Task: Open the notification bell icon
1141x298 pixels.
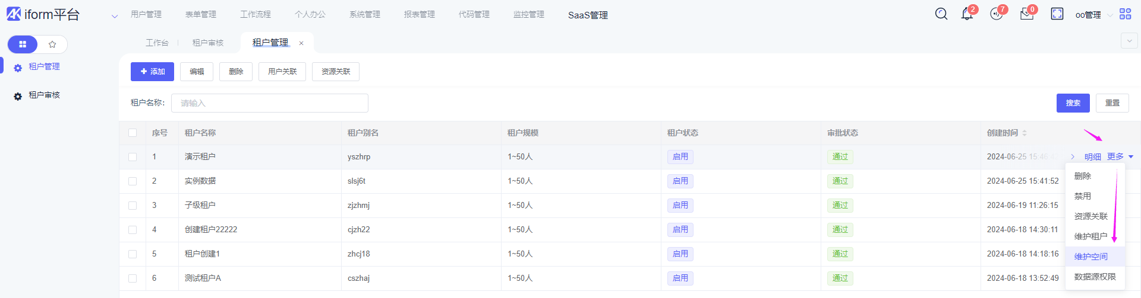Action: tap(967, 14)
